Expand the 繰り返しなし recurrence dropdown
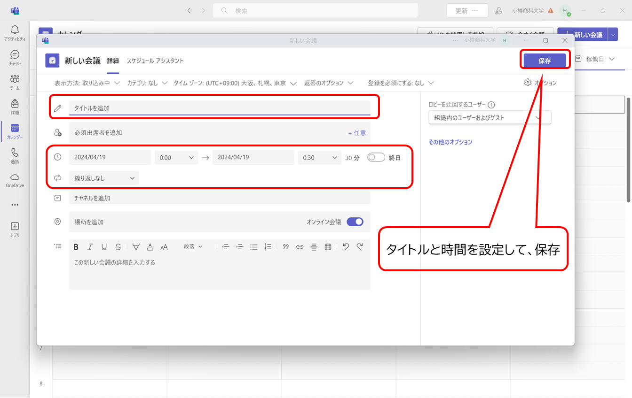632x398 pixels. point(104,178)
